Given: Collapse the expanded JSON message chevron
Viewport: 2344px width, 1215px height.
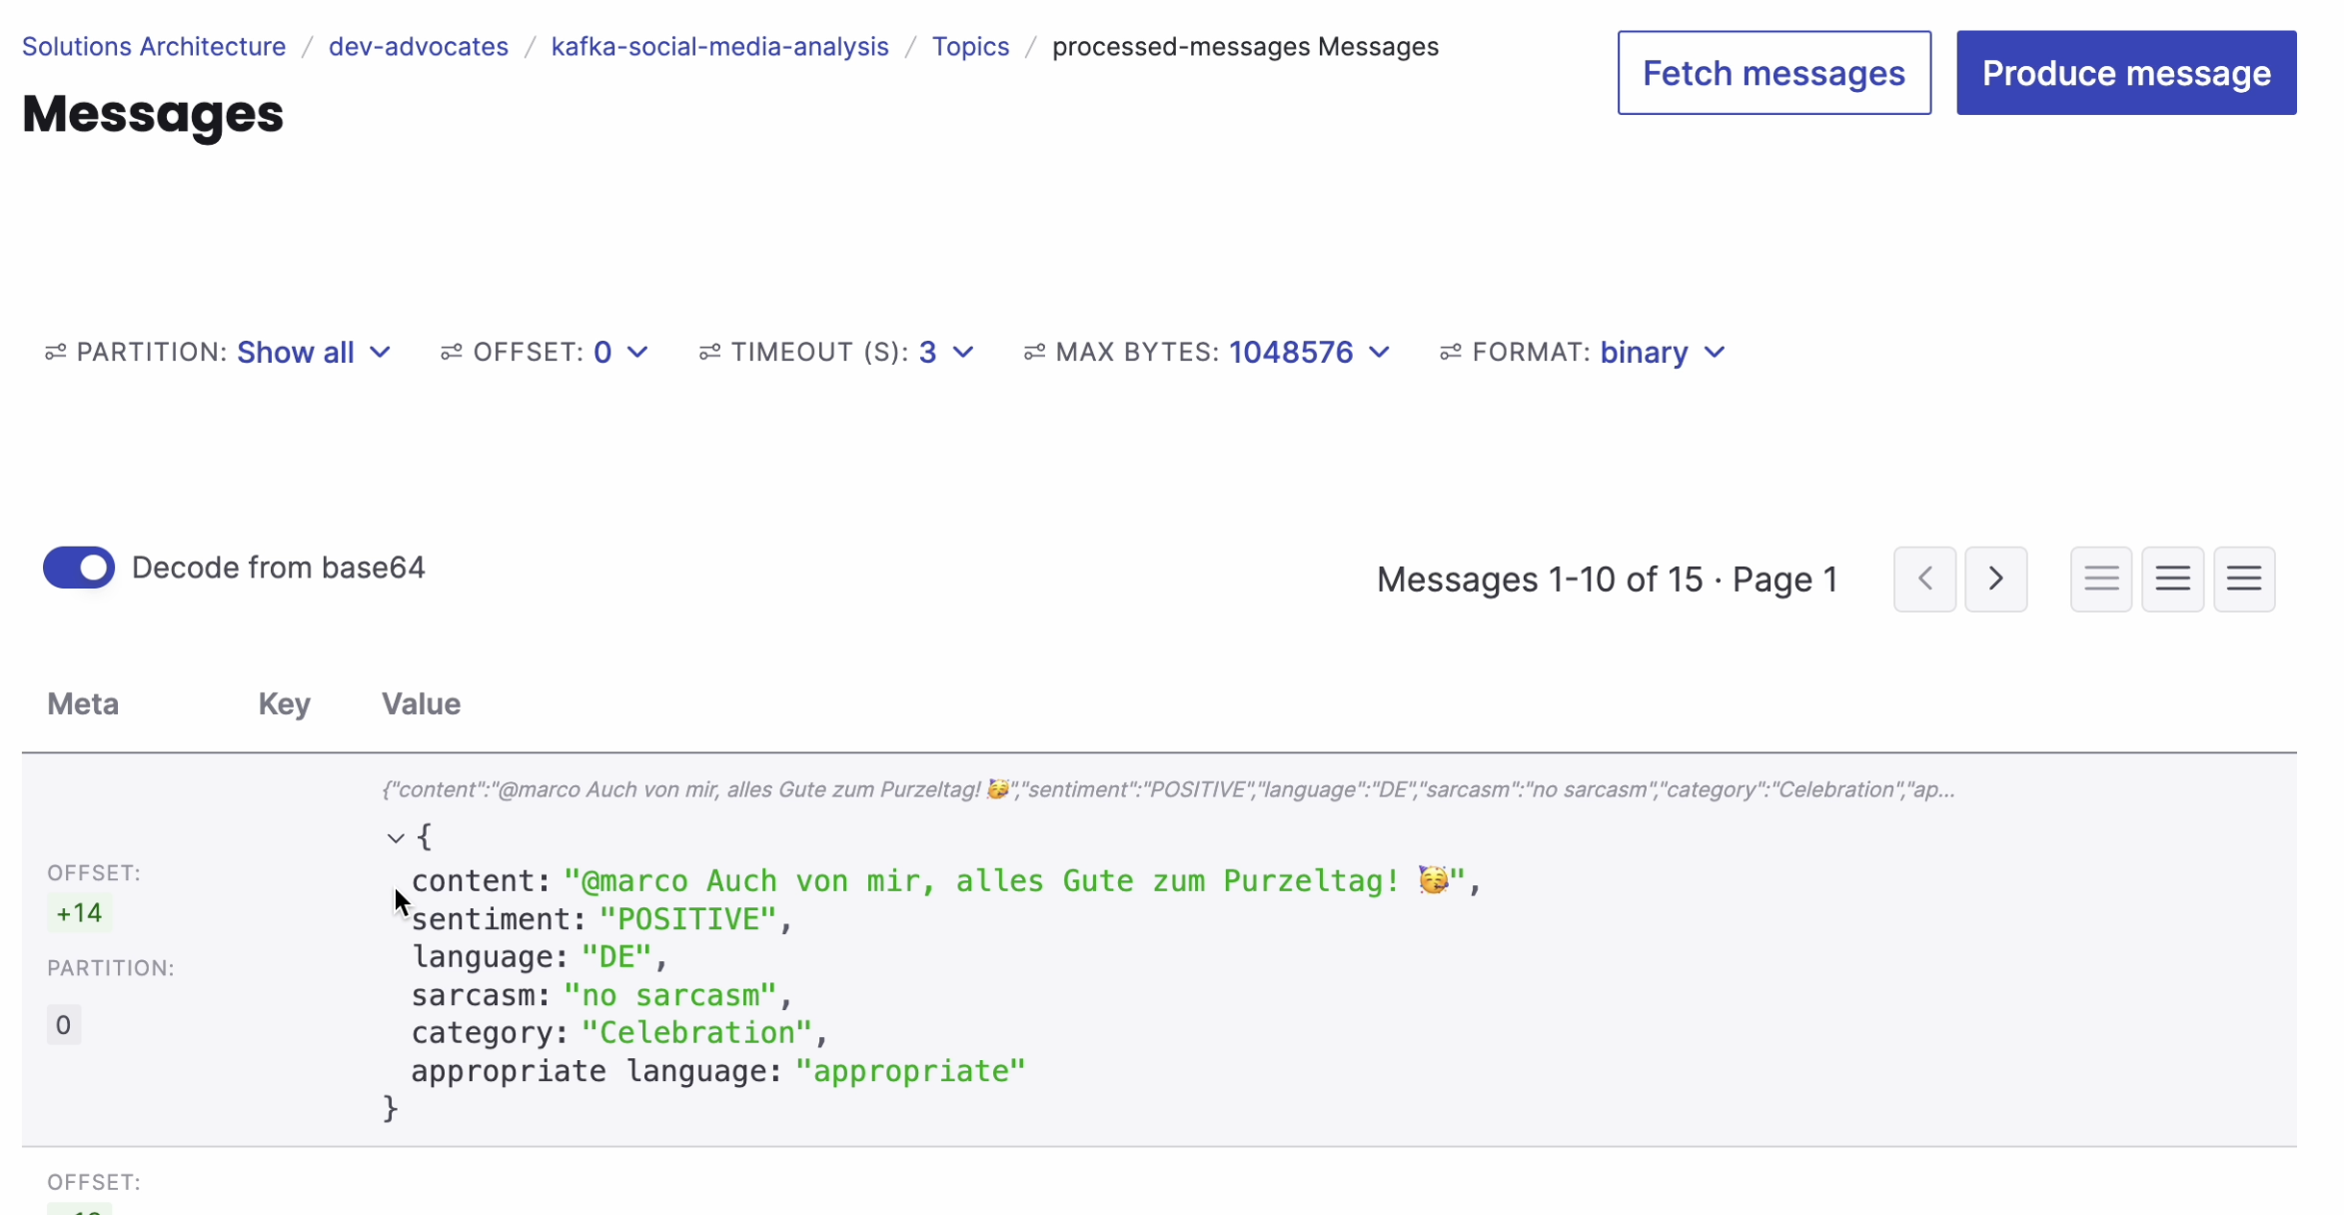Looking at the screenshot, I should [396, 836].
